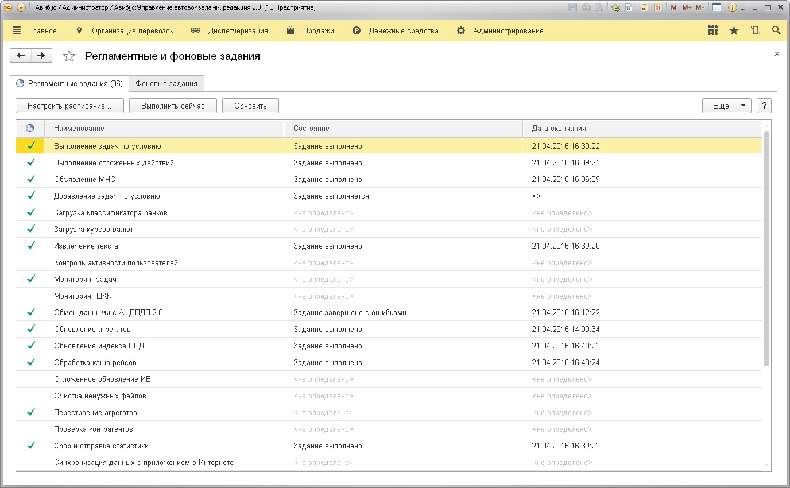
Task: Go back using the left arrow
Action: (21, 56)
